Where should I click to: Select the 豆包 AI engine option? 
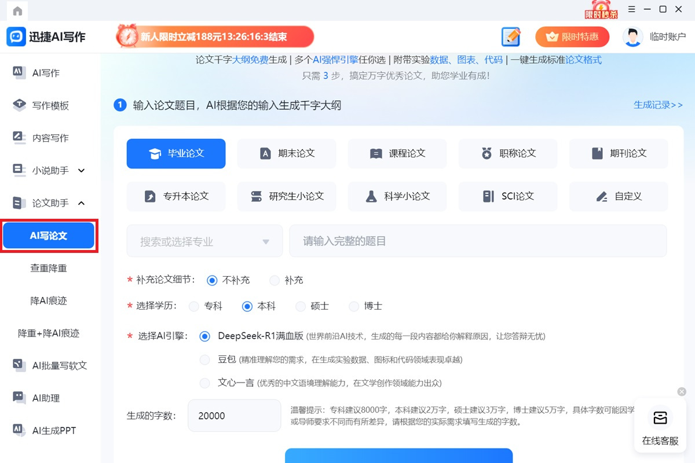click(x=204, y=359)
